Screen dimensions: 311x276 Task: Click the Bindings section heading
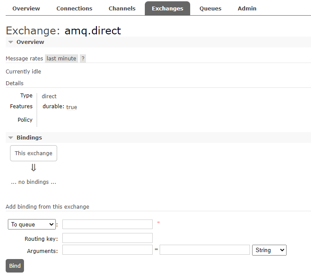click(x=29, y=138)
